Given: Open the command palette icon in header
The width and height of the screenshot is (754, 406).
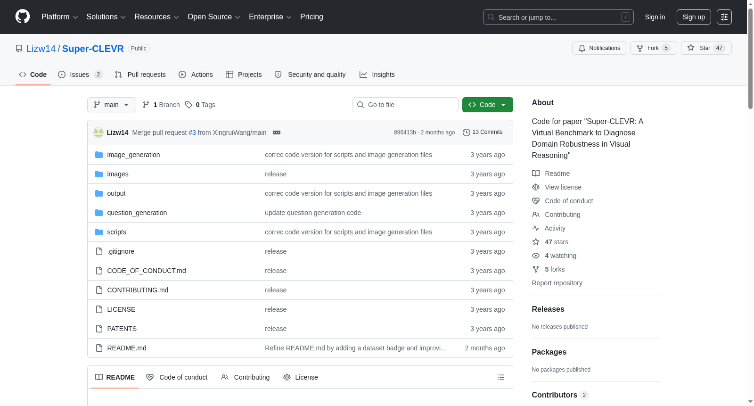Looking at the screenshot, I should (x=724, y=17).
